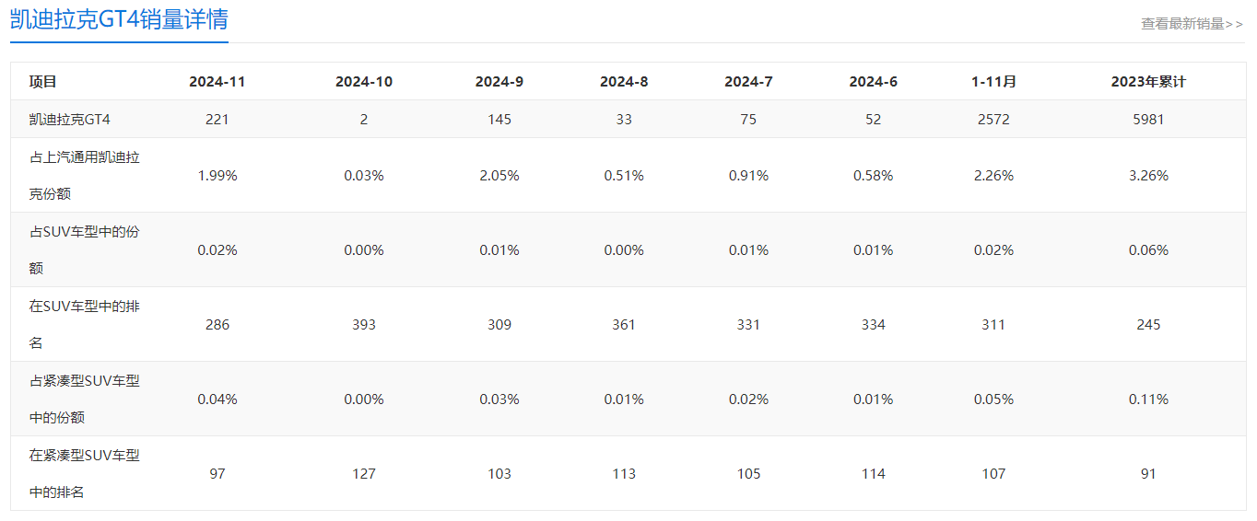
Task: Select the 2024-11 column header
Action: click(x=217, y=82)
